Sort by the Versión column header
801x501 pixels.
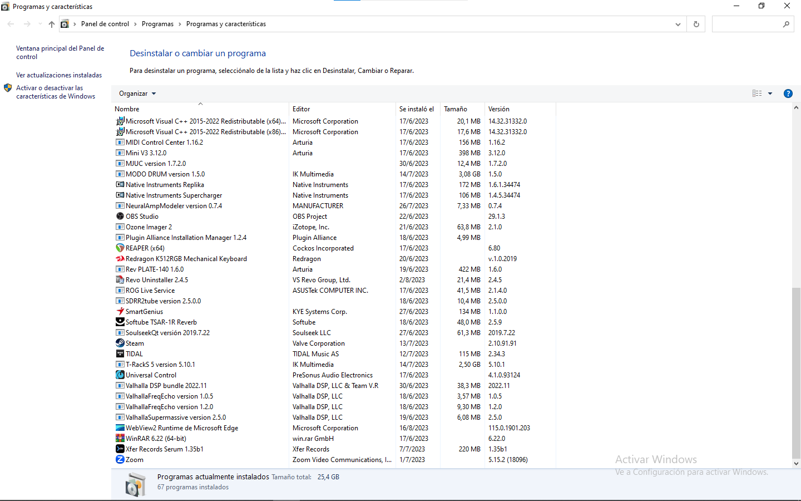pos(520,109)
